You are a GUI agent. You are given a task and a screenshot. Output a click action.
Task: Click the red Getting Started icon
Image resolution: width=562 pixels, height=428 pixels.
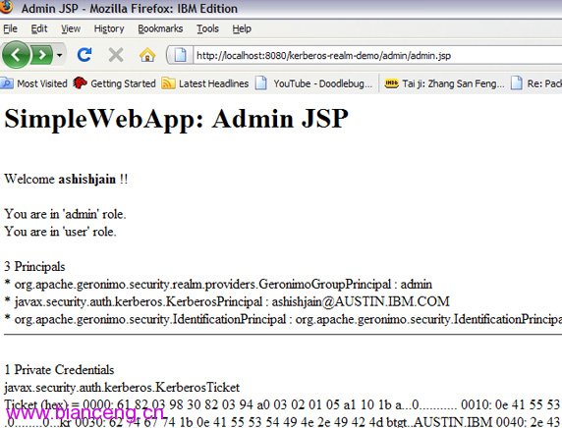point(80,83)
